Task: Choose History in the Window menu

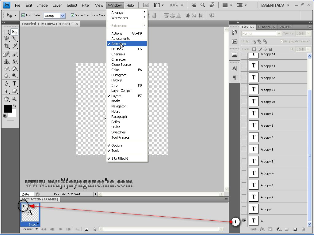Action: [x=127, y=80]
